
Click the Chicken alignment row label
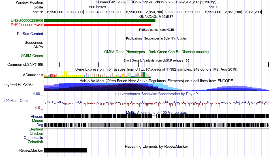pyautogui.click(x=36, y=133)
